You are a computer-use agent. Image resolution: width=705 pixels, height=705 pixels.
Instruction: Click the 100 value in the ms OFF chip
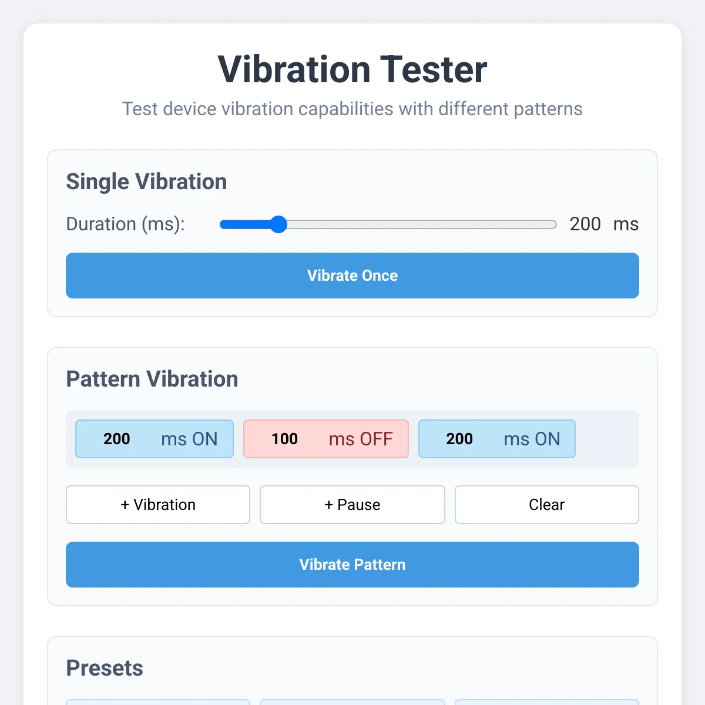[x=285, y=439]
